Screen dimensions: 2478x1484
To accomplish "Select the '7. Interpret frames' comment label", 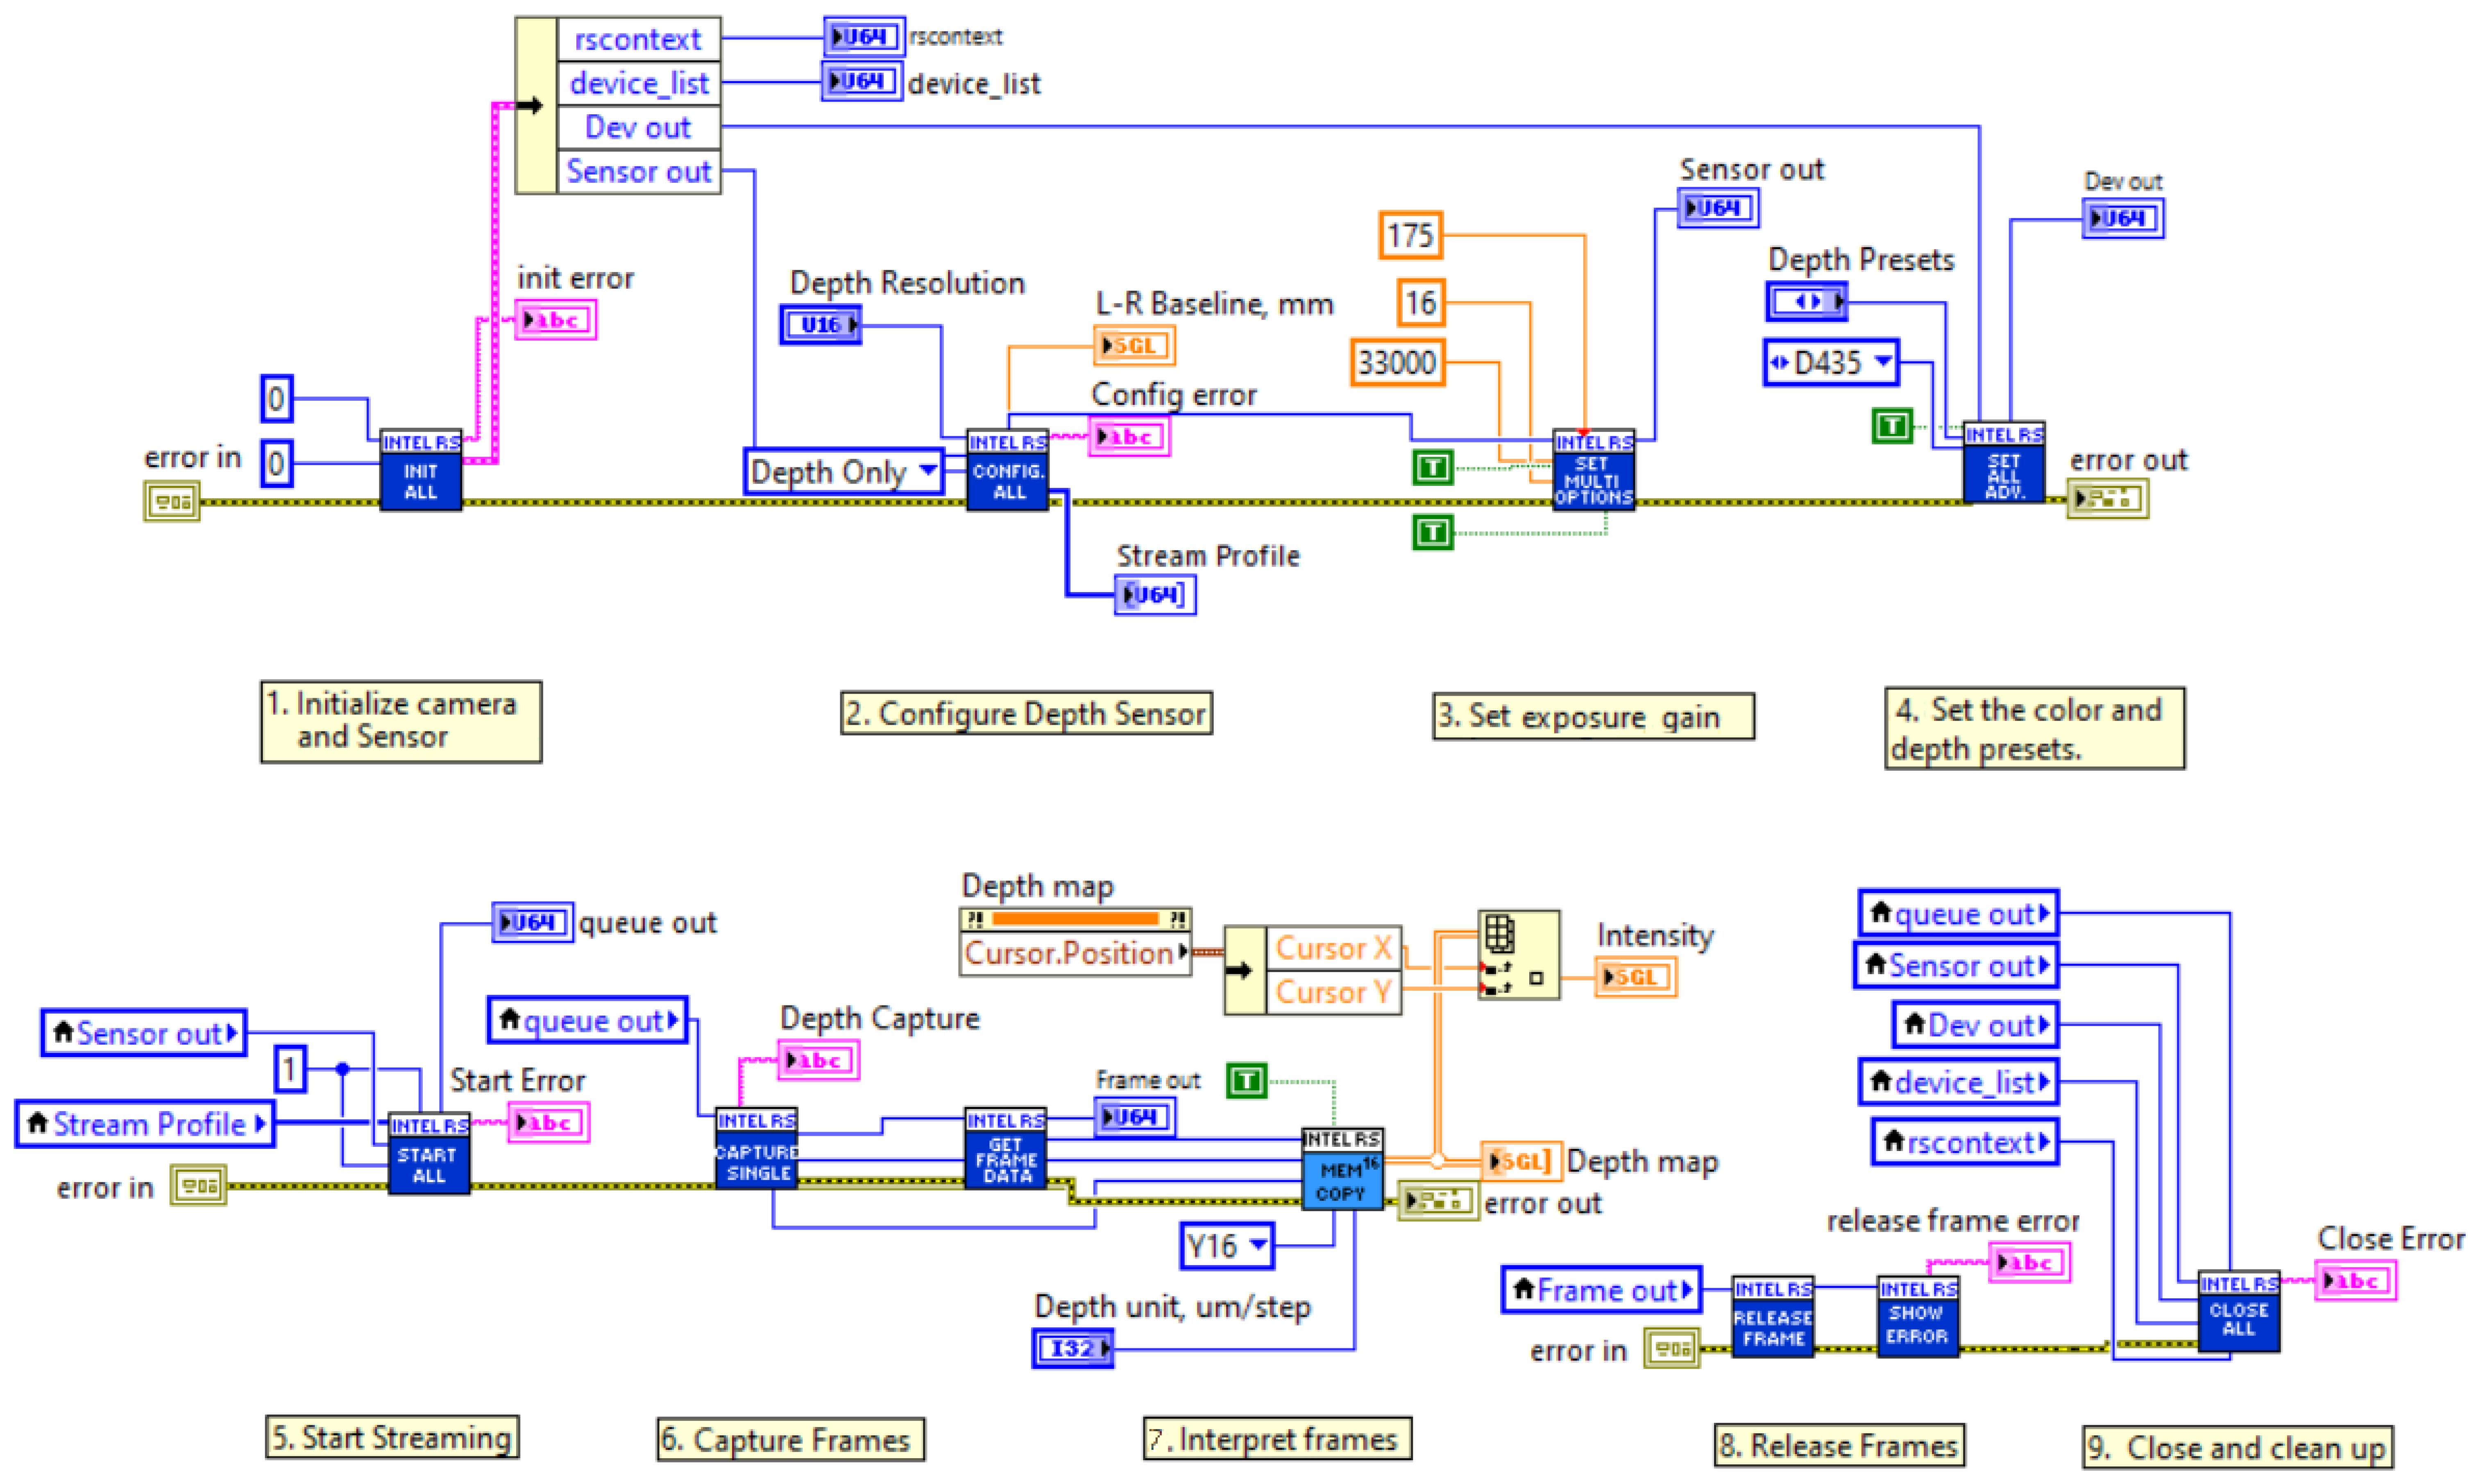I will pyautogui.click(x=1277, y=1439).
